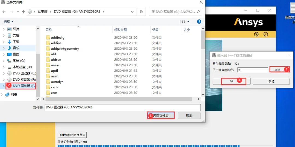Click the 下一媒体的路径 input field

(x=253, y=70)
